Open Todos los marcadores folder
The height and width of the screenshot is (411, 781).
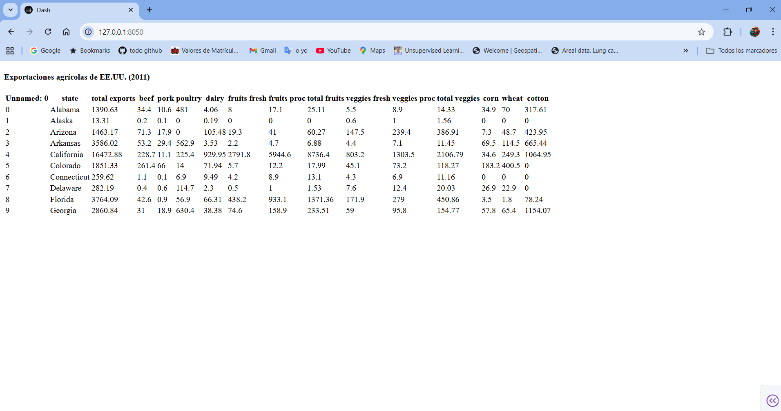point(741,51)
